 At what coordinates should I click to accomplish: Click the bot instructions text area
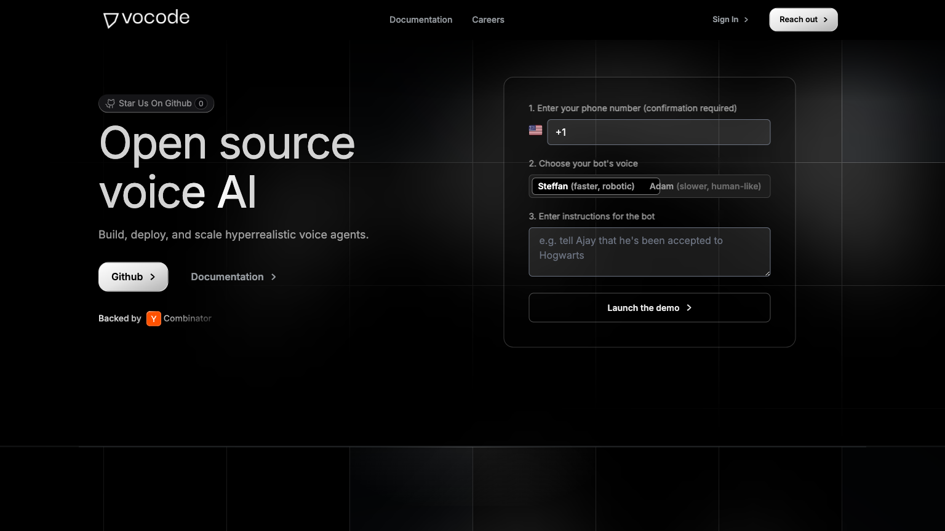[x=649, y=252]
